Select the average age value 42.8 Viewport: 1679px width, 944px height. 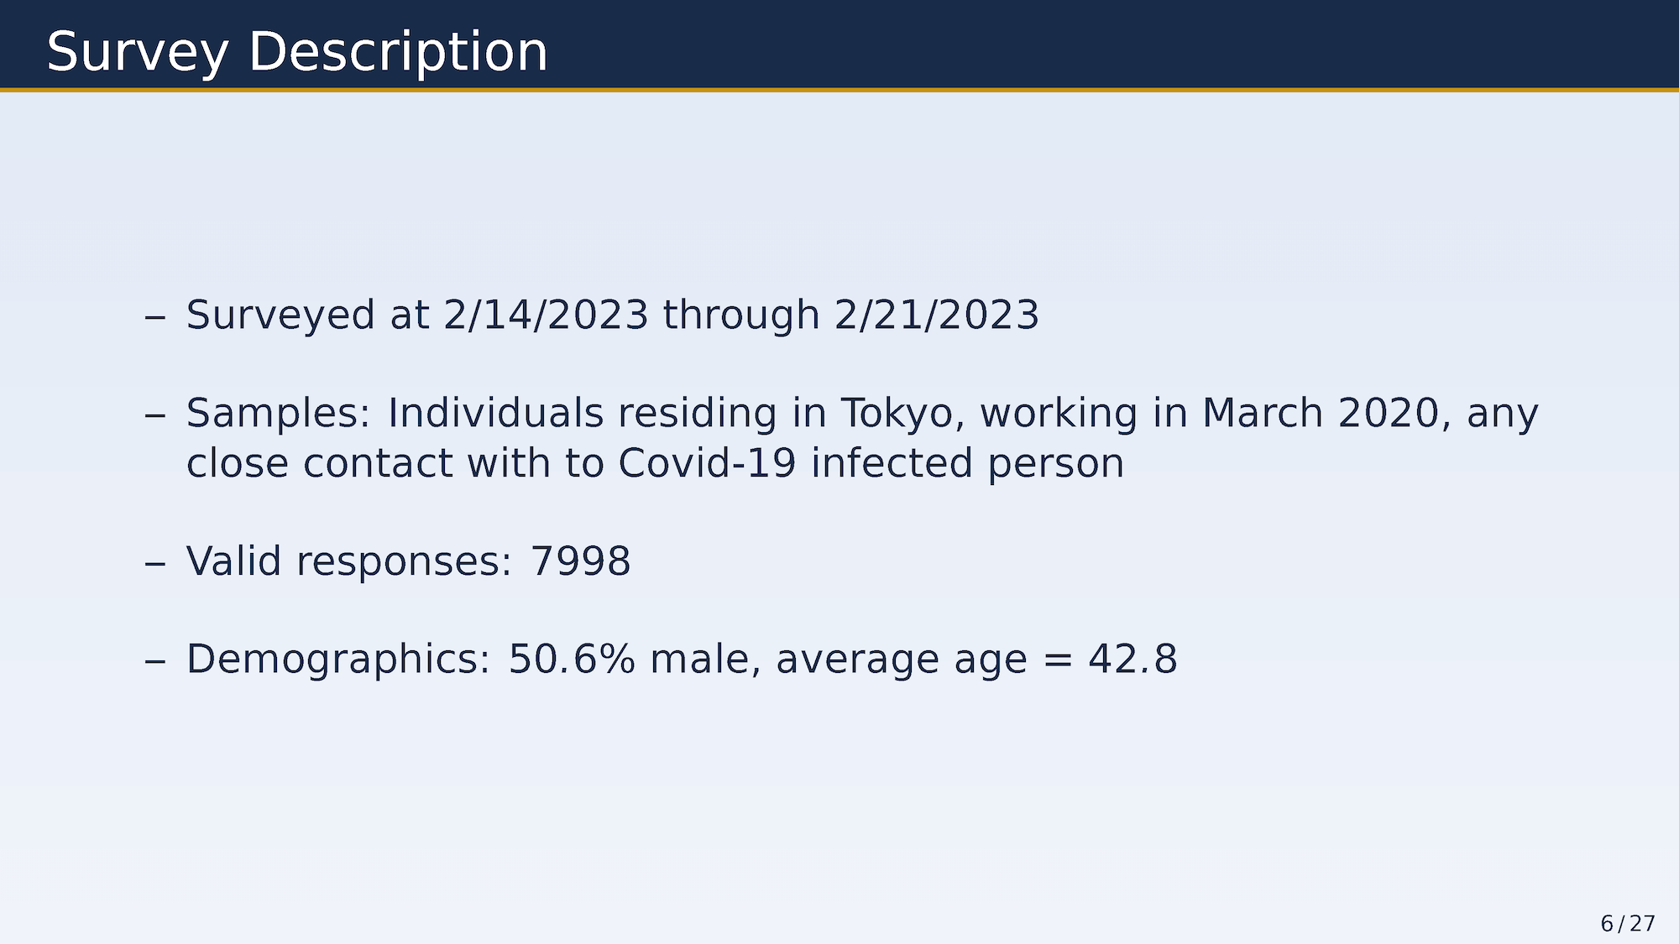[x=1133, y=660]
